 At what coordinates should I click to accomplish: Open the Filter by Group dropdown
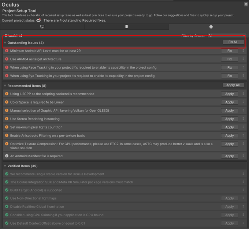tap(227, 35)
